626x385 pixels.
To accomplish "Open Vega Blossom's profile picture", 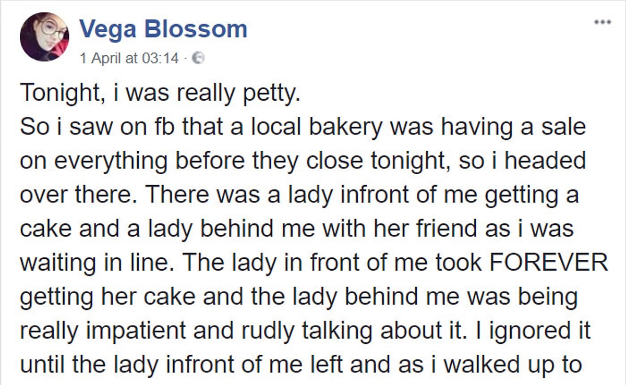I will coord(44,37).
